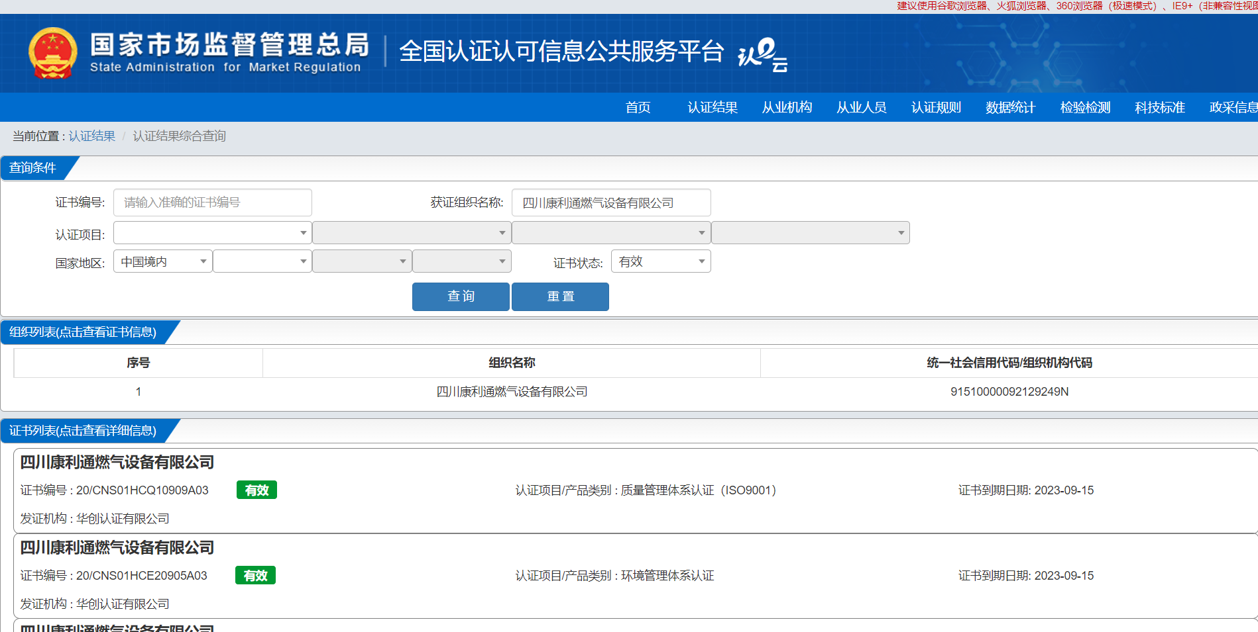1258x632 pixels.
Task: Open the 认证结果 navigation menu
Action: coord(713,107)
